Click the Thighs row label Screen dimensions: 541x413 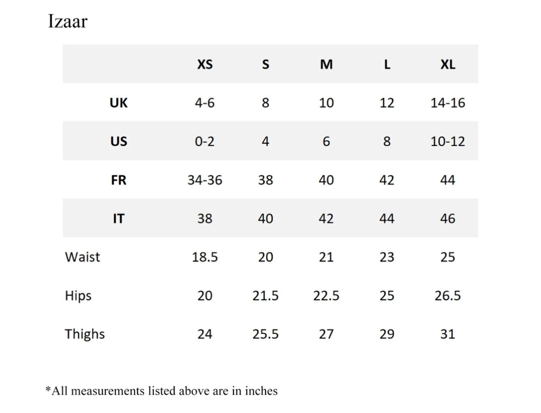coord(85,334)
